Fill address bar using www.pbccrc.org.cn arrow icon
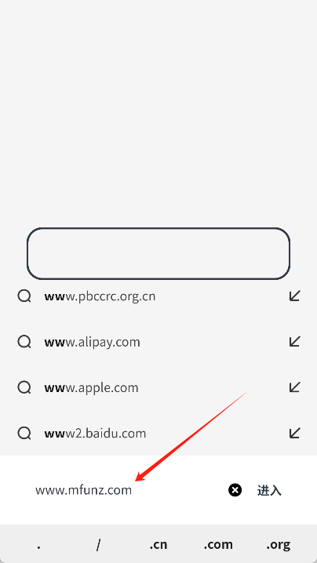 [x=295, y=296]
